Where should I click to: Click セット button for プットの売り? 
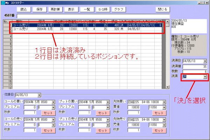coord(103,131)
